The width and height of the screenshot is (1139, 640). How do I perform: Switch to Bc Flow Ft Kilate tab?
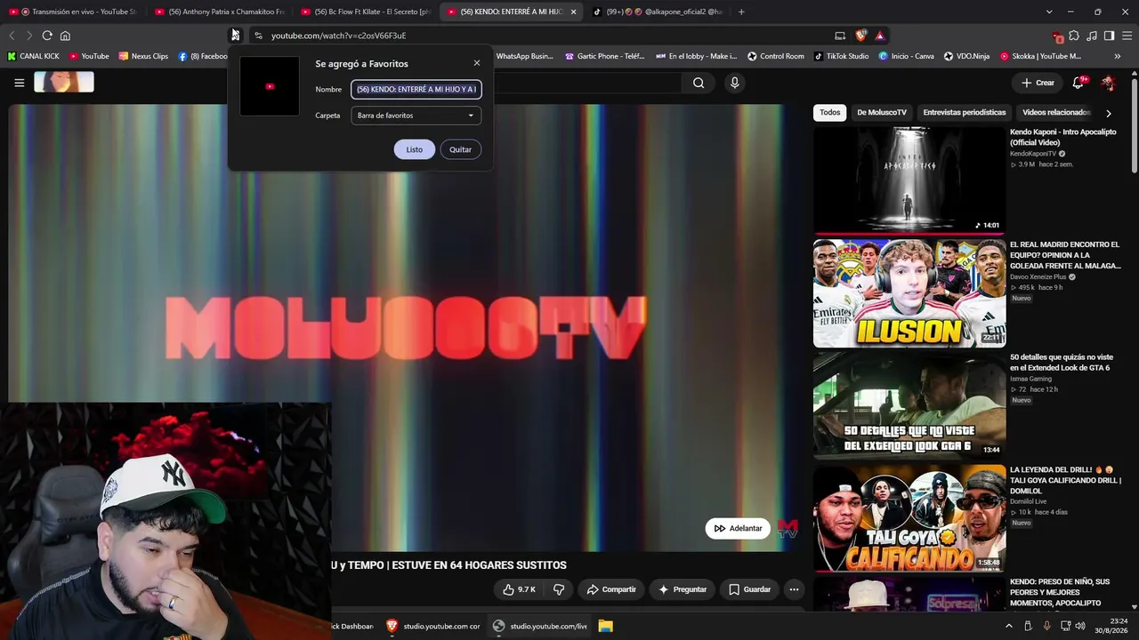366,12
